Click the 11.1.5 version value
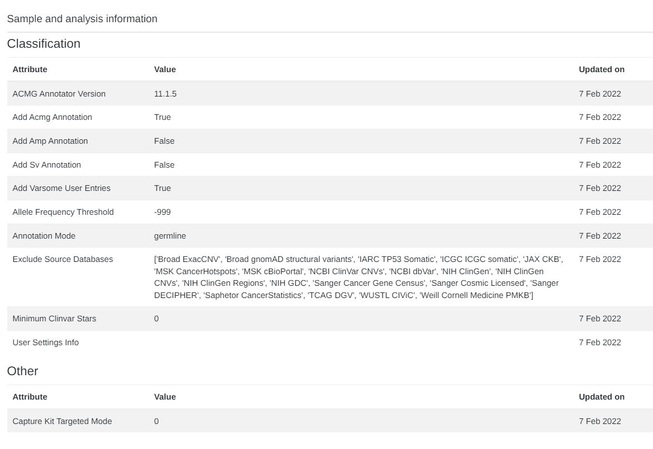Screen dimensions: 653x449 tap(165, 94)
